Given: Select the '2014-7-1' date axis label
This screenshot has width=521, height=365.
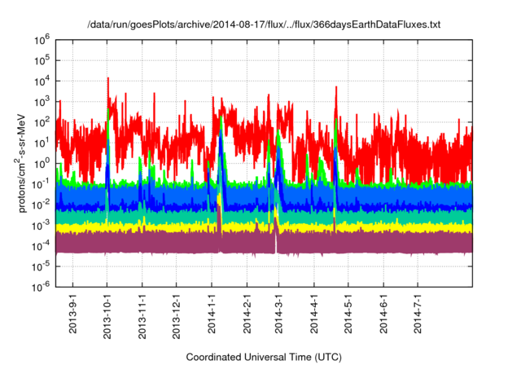Looking at the screenshot, I should (x=418, y=314).
